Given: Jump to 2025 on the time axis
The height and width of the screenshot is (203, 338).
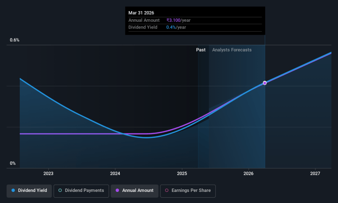Looking at the screenshot, I should coord(182,173).
